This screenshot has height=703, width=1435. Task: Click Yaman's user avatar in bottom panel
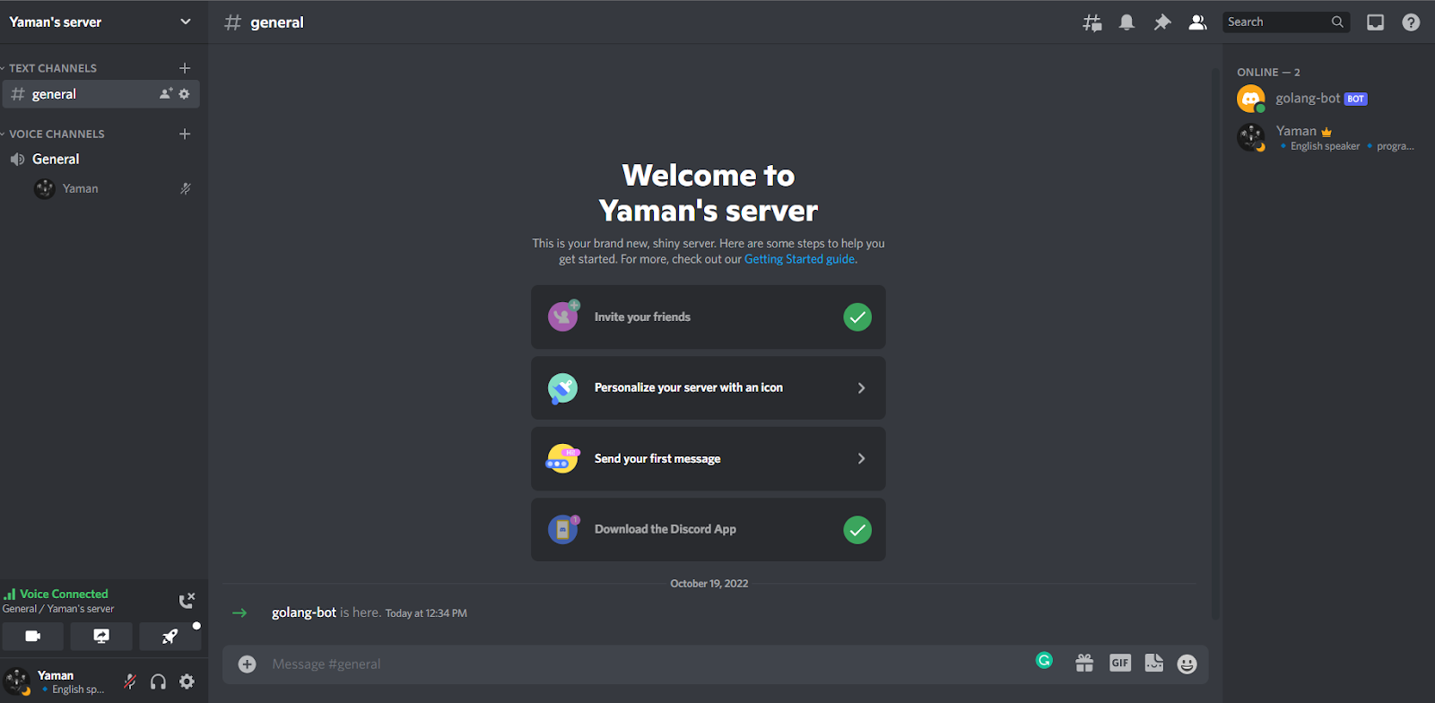click(17, 681)
